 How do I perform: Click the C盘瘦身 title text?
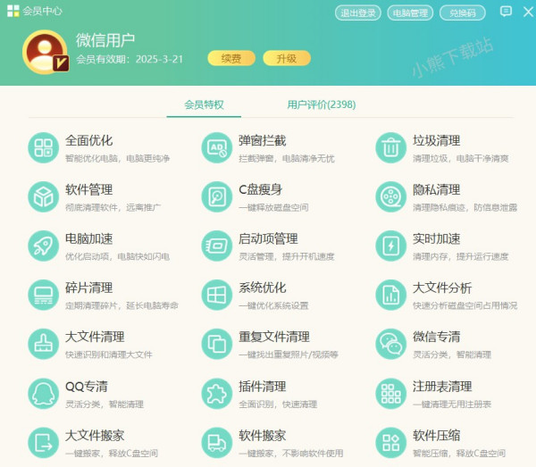(261, 189)
